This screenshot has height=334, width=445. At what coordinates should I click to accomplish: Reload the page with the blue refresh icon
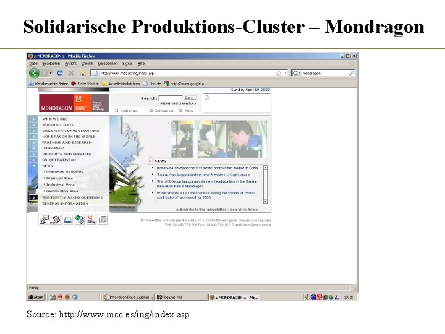(59, 73)
